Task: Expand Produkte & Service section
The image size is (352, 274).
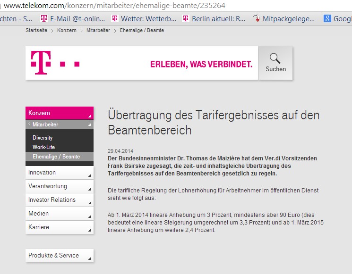Action: pyautogui.click(x=59, y=256)
